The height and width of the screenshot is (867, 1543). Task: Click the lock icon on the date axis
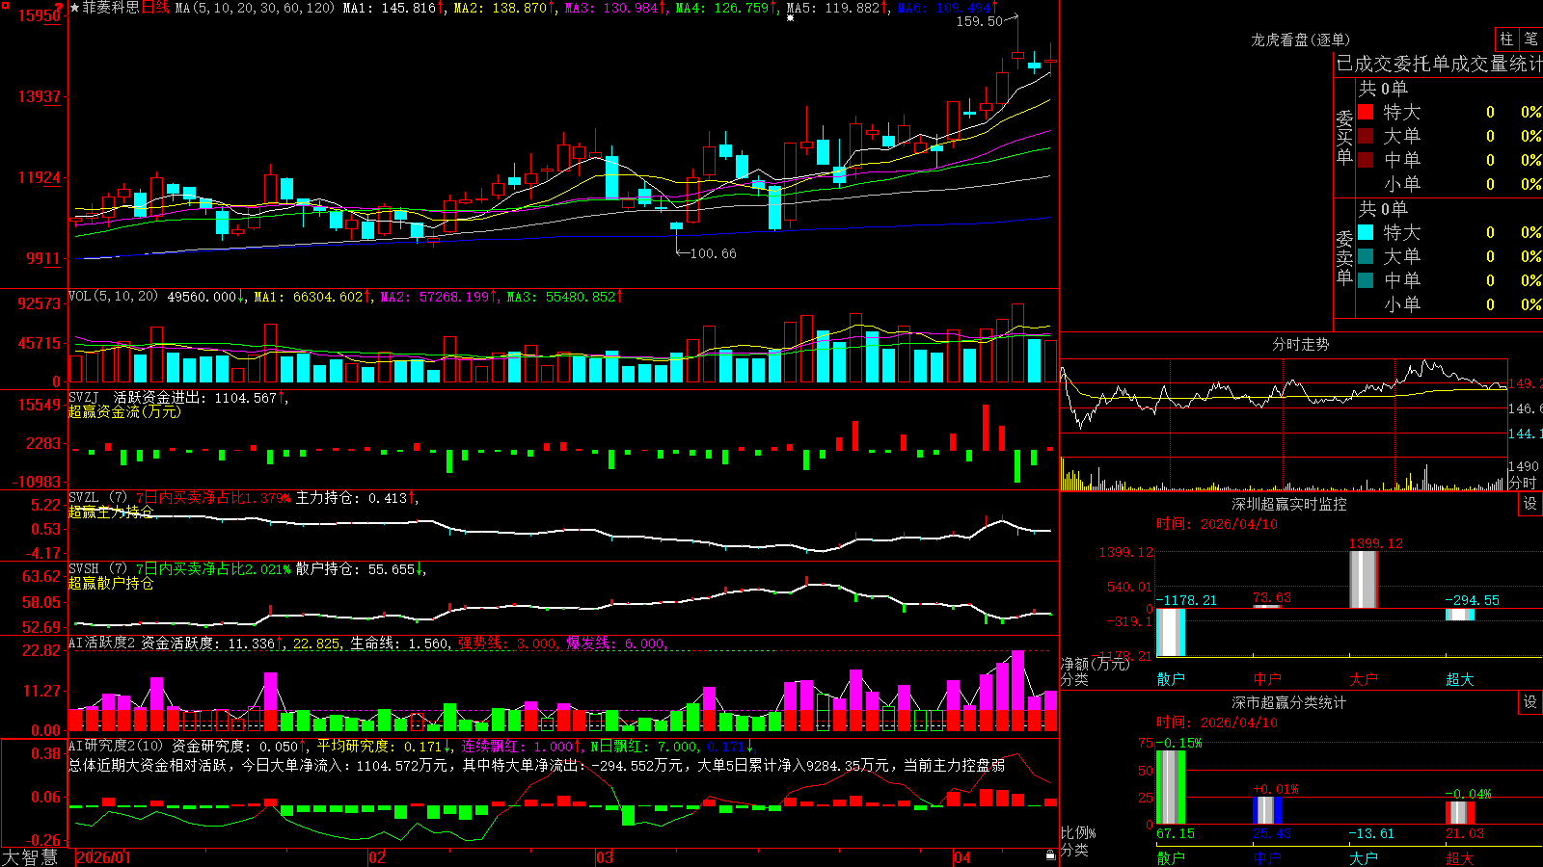(1050, 855)
